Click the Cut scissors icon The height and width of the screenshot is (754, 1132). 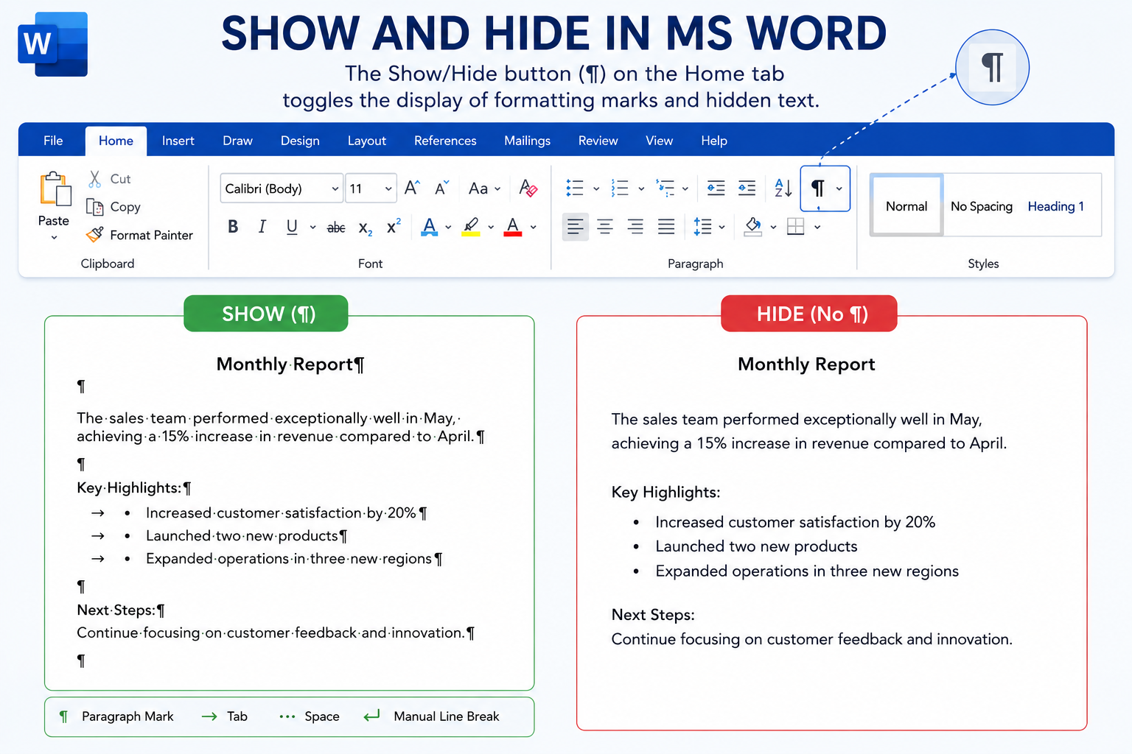click(x=95, y=179)
